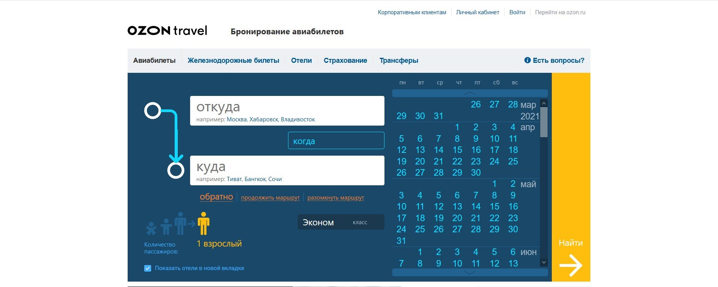
Task: Choose Хабаровск as example departure city
Action: 264,119
